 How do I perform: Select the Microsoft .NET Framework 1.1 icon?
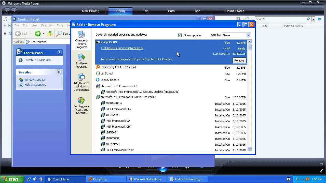[98, 86]
